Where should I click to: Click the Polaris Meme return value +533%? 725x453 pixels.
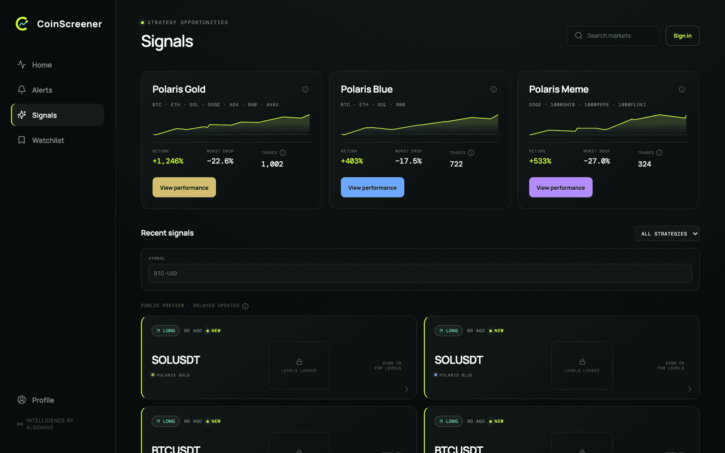(x=540, y=161)
